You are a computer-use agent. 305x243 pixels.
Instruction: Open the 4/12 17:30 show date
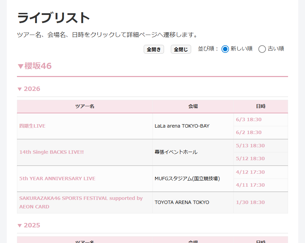pos(250,172)
